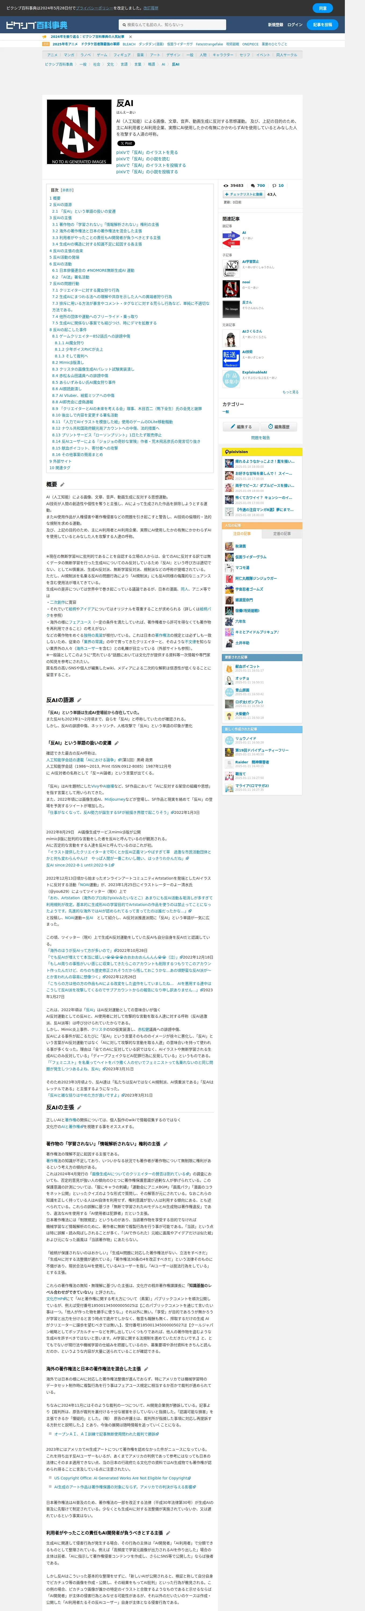The width and height of the screenshot is (365, 1611).
Task: Open the noai article thumbnail
Action: (x=231, y=289)
